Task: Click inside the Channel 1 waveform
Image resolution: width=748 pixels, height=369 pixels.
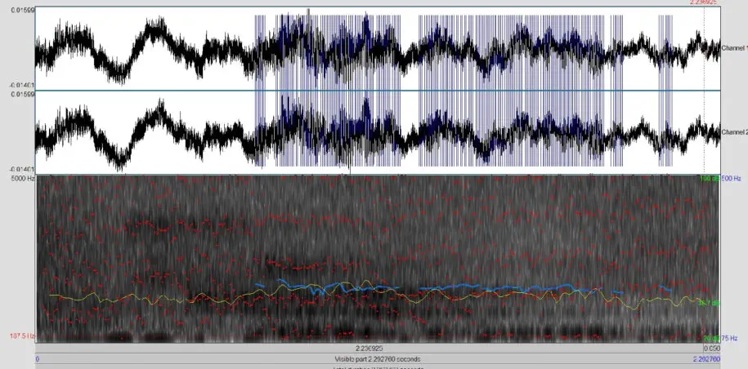Action: click(x=378, y=48)
